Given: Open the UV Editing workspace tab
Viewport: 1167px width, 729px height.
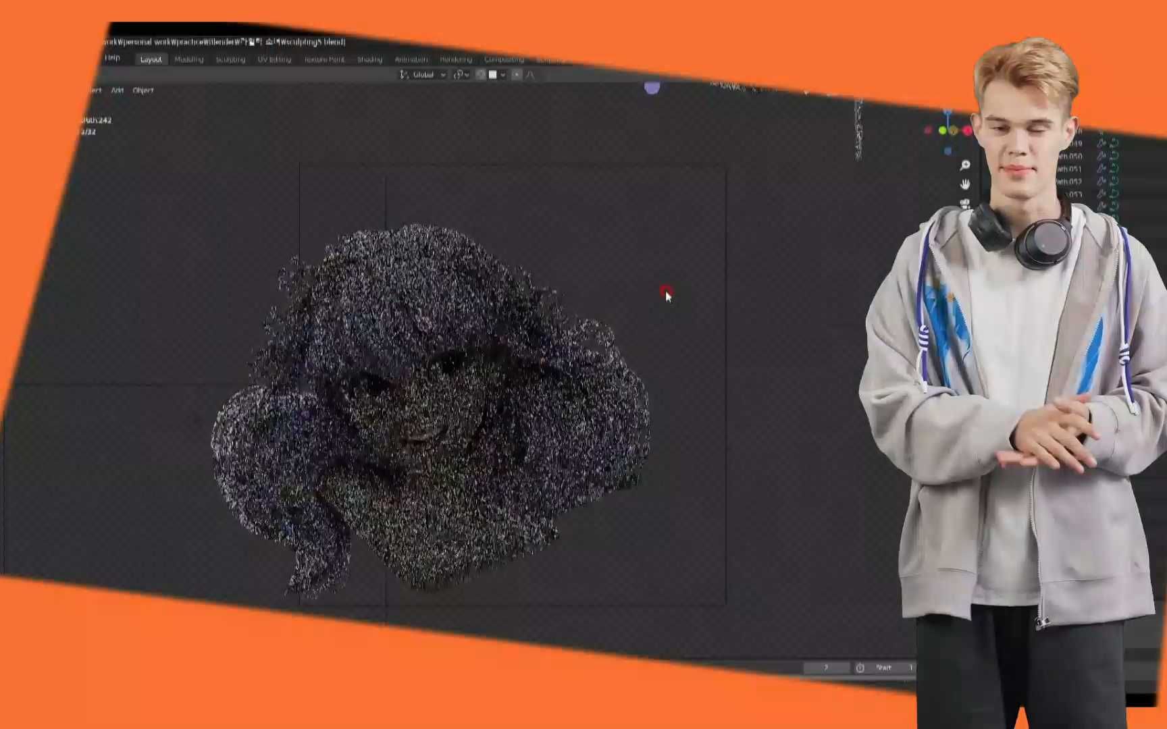Looking at the screenshot, I should click(274, 59).
